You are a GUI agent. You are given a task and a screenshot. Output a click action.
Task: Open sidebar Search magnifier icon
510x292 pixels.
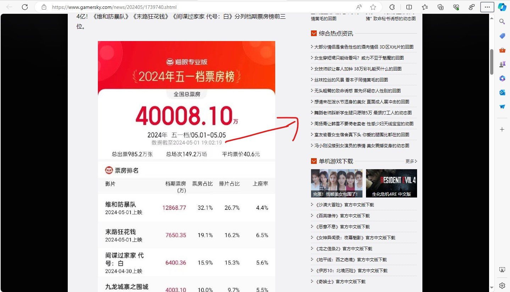pyautogui.click(x=502, y=22)
